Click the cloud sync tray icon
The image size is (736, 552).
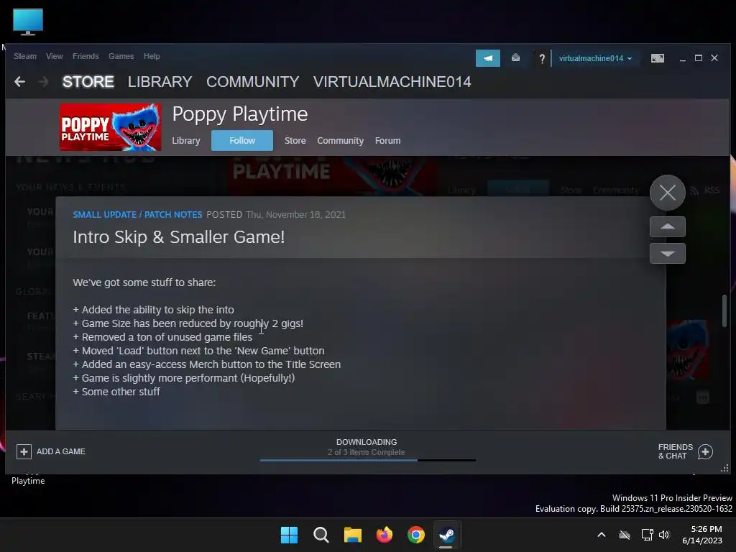click(x=625, y=535)
